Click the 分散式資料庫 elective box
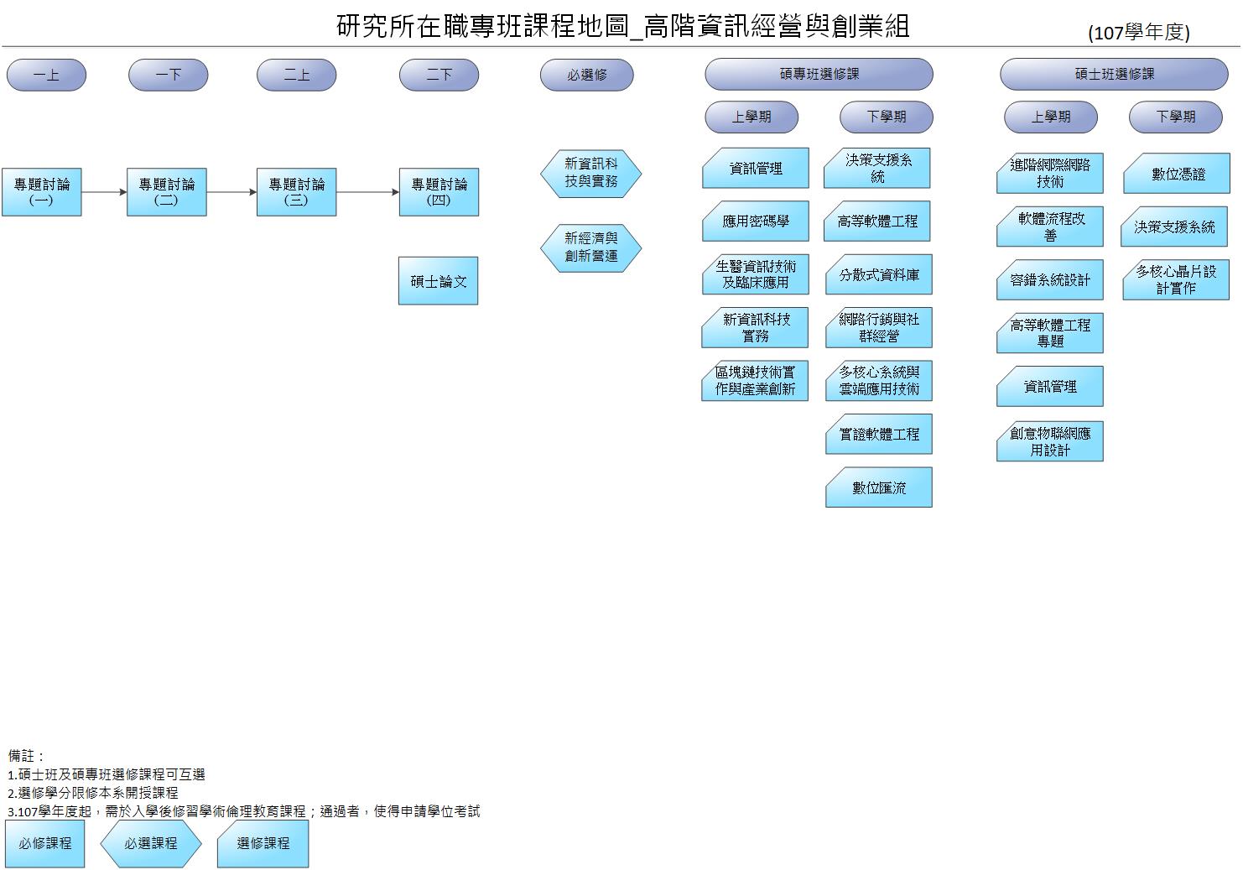 (878, 275)
